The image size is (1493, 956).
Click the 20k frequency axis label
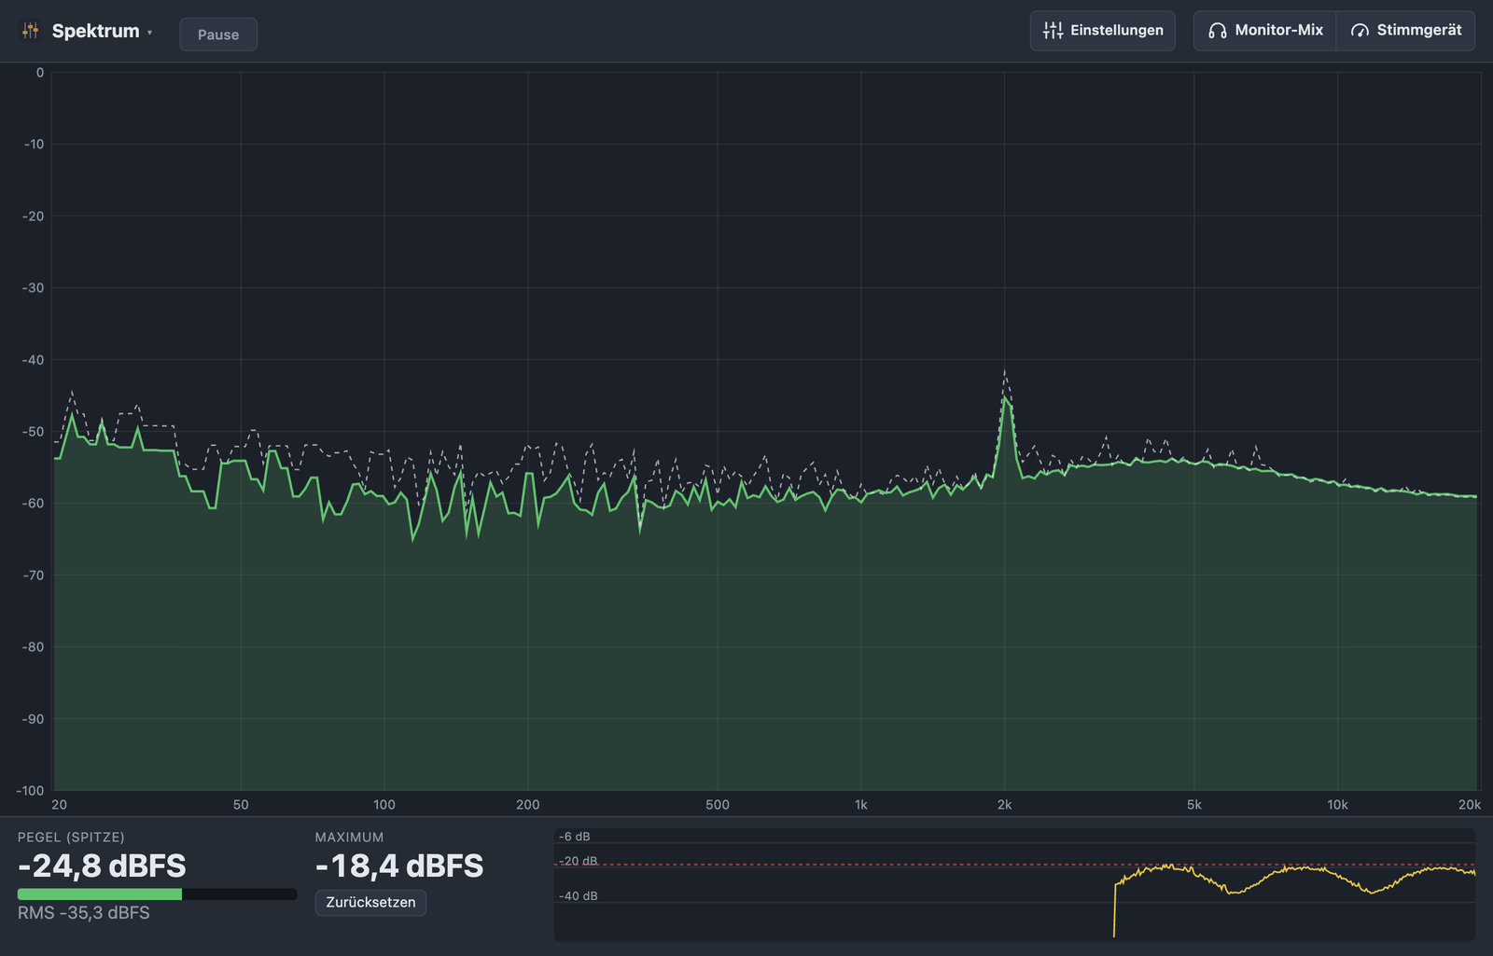coord(1470,805)
